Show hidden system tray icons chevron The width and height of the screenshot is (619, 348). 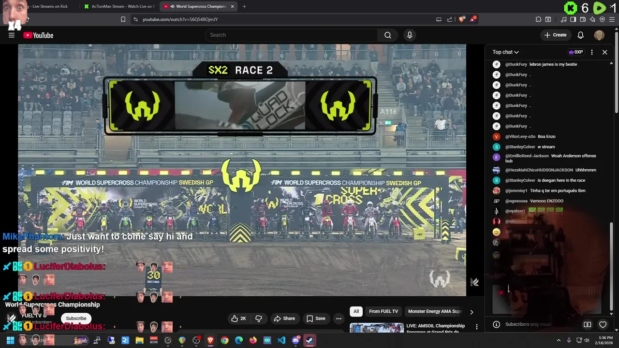(x=559, y=340)
